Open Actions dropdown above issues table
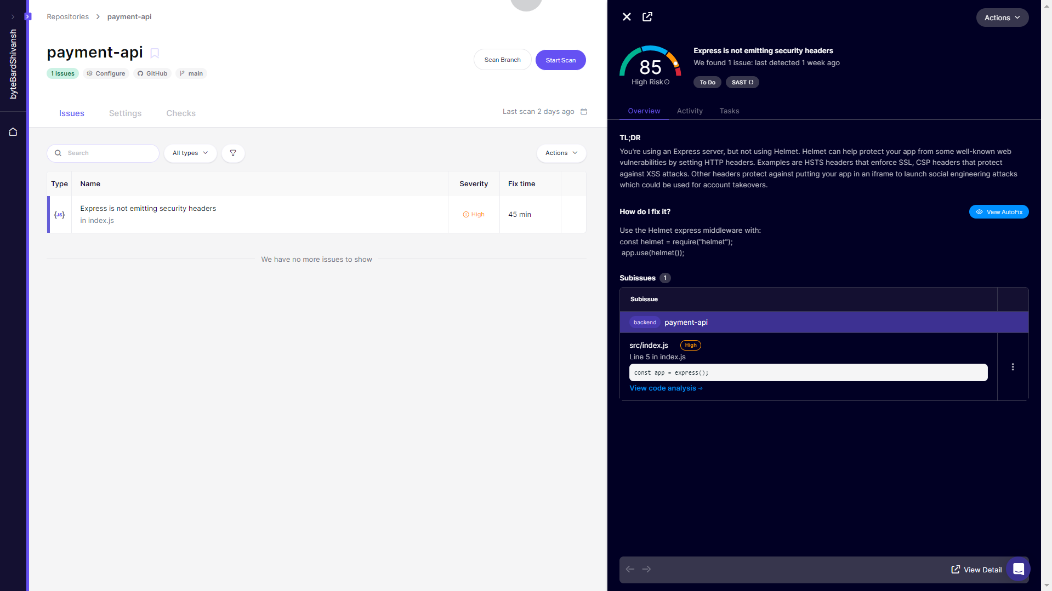 point(561,153)
